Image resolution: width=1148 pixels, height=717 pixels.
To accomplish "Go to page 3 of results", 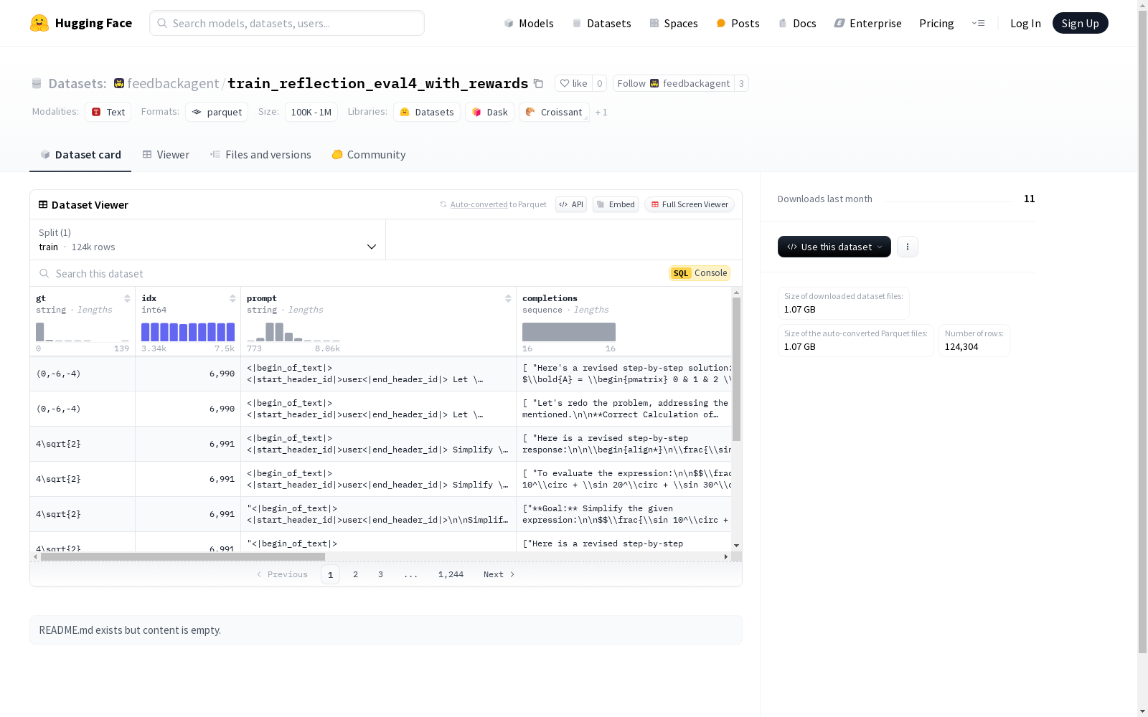I will pyautogui.click(x=380, y=574).
